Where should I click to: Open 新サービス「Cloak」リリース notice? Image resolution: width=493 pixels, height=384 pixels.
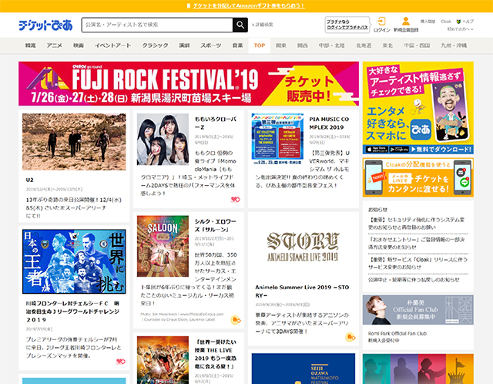pos(418,263)
